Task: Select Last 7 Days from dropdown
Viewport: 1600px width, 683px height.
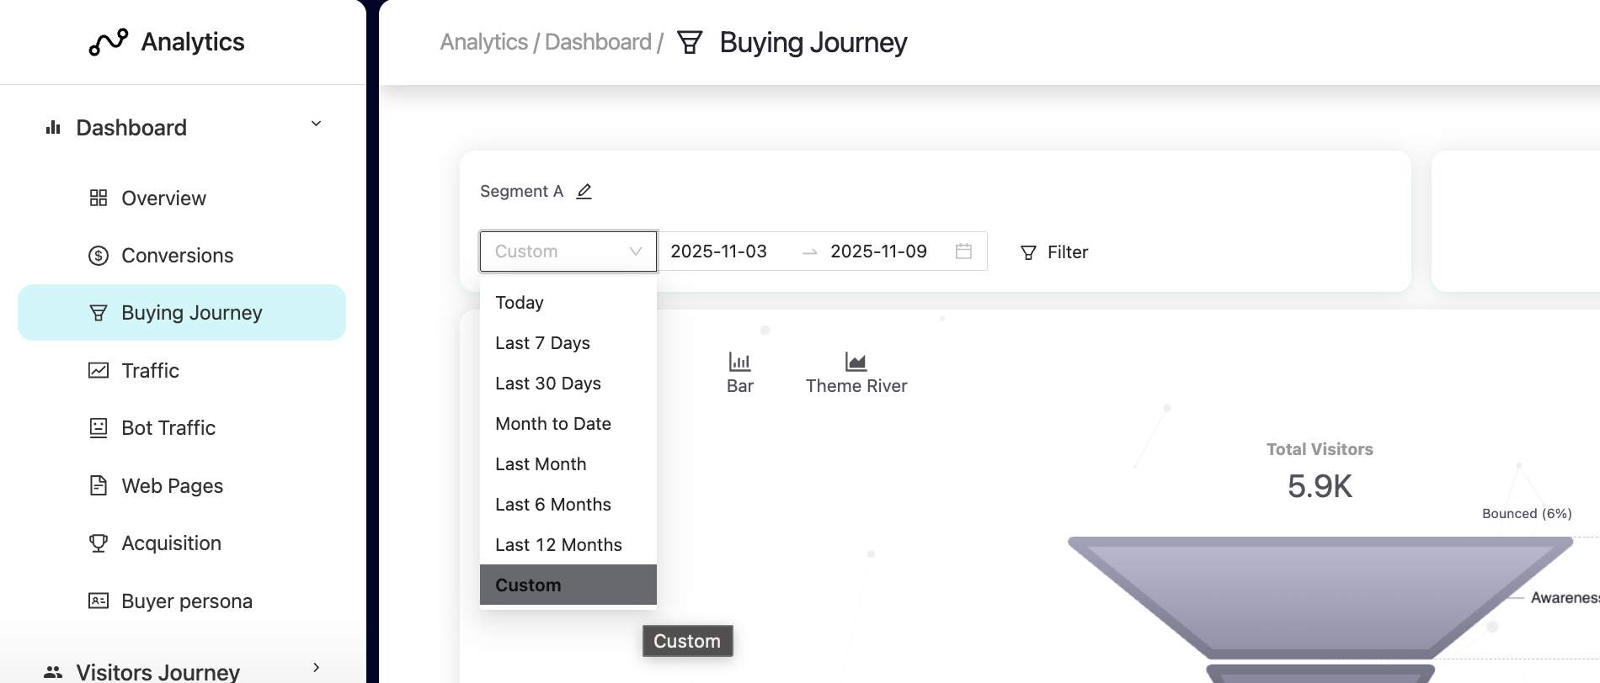Action: click(542, 343)
